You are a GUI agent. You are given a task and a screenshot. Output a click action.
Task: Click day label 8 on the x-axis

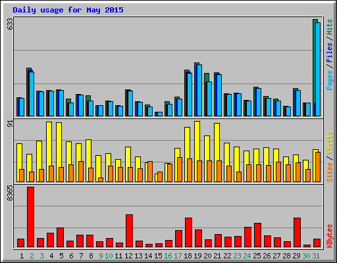point(91,256)
